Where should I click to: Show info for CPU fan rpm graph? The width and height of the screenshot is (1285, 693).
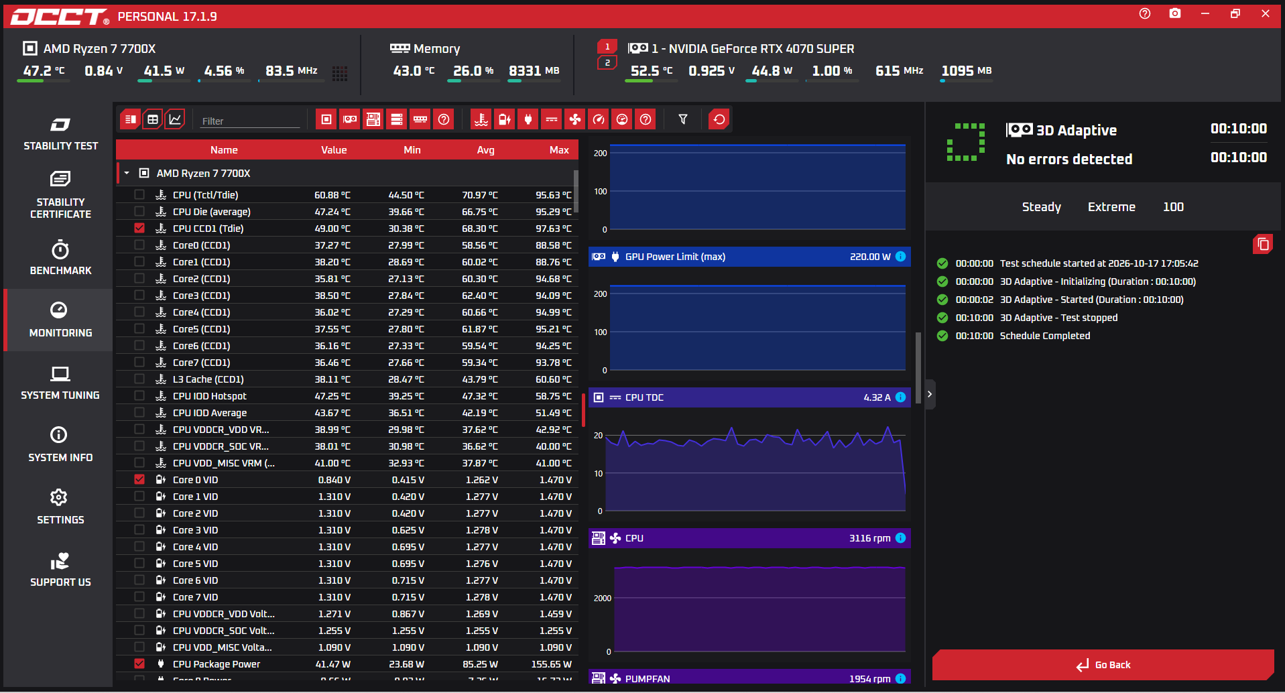(x=901, y=538)
